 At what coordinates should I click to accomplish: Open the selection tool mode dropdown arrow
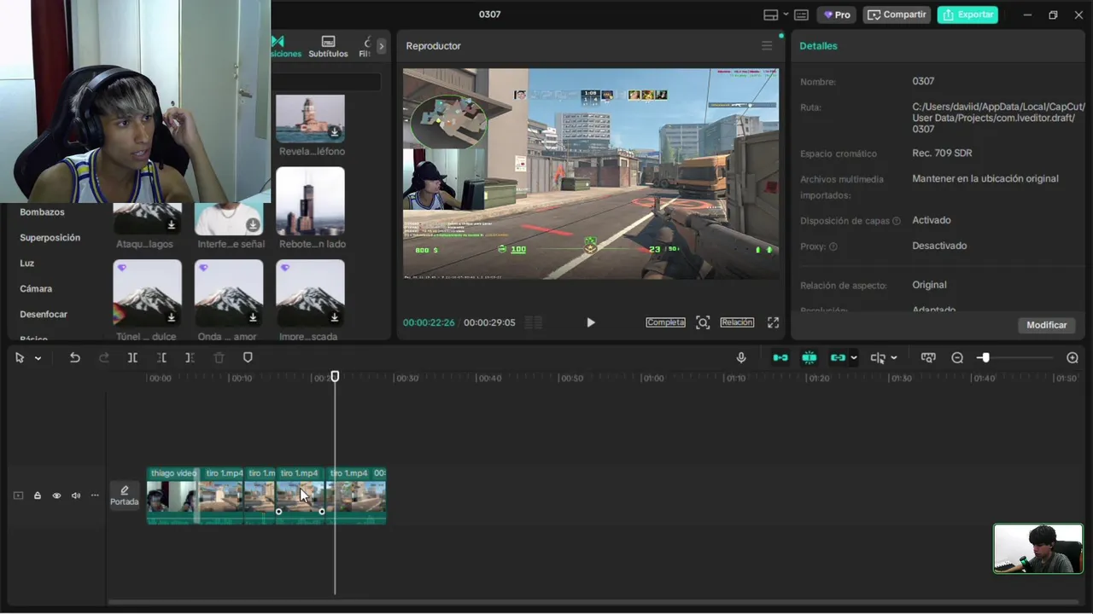tap(38, 358)
